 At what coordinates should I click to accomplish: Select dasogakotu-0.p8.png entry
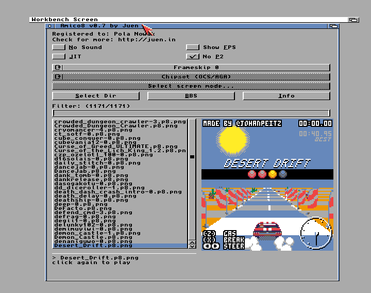pos(120,184)
